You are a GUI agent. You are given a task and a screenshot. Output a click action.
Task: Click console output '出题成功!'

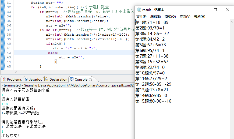coord(10,136)
